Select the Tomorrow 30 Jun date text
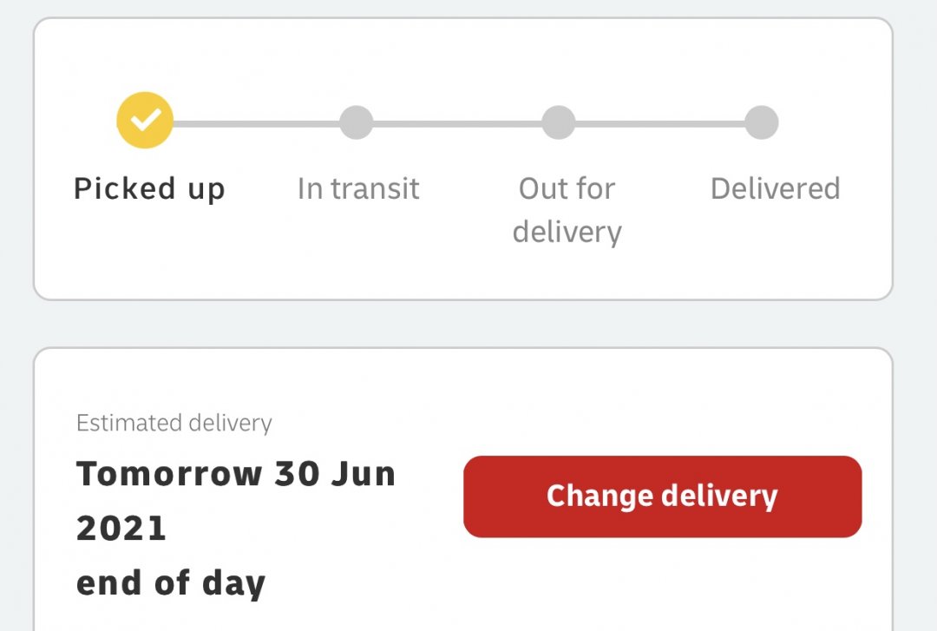 tap(236, 474)
